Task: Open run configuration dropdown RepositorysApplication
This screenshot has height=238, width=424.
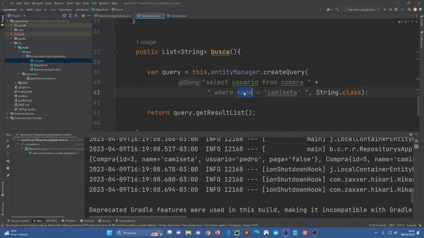Action: coord(362,9)
